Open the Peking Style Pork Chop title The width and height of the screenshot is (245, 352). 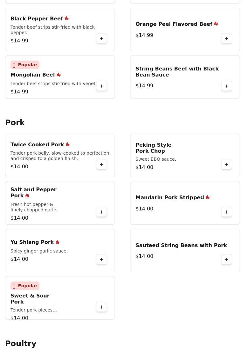point(153,148)
